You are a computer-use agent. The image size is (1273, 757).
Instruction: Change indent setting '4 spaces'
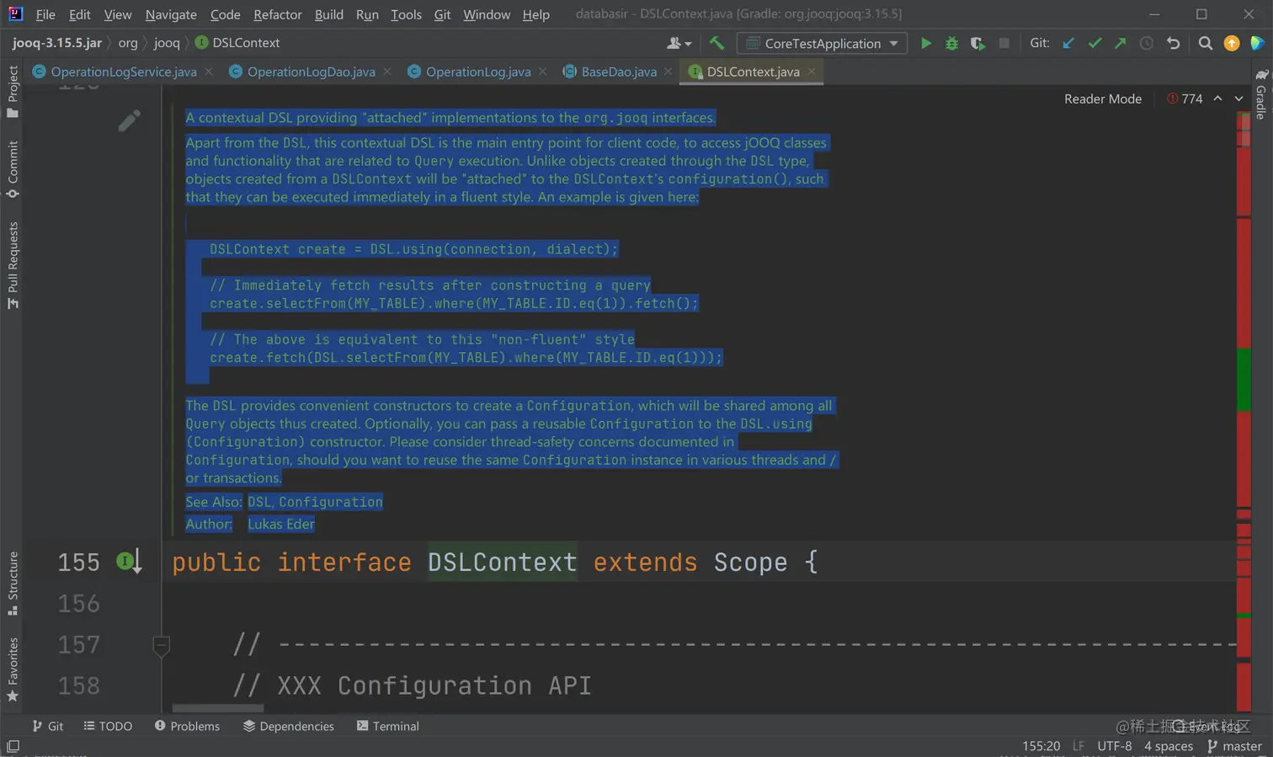(1169, 746)
